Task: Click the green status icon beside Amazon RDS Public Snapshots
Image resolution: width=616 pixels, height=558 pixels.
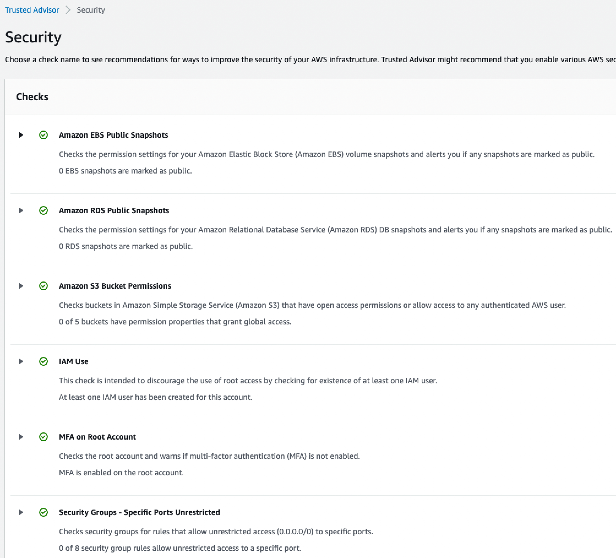Action: pyautogui.click(x=43, y=210)
